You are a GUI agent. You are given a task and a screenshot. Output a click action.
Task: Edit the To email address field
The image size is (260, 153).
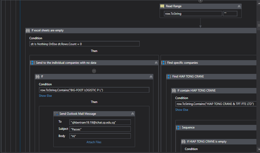click(100, 122)
